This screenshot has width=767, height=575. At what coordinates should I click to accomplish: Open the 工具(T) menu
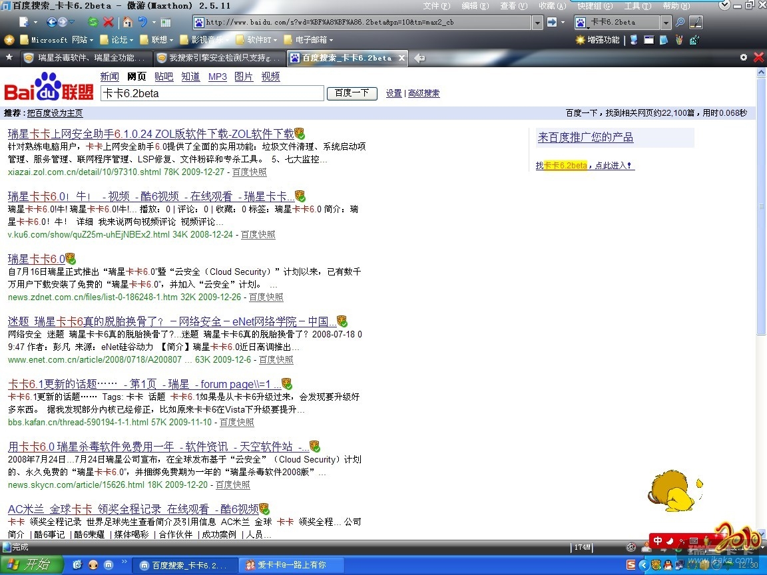(637, 6)
